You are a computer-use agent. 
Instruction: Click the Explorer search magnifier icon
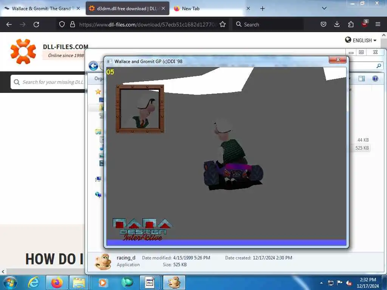click(379, 66)
